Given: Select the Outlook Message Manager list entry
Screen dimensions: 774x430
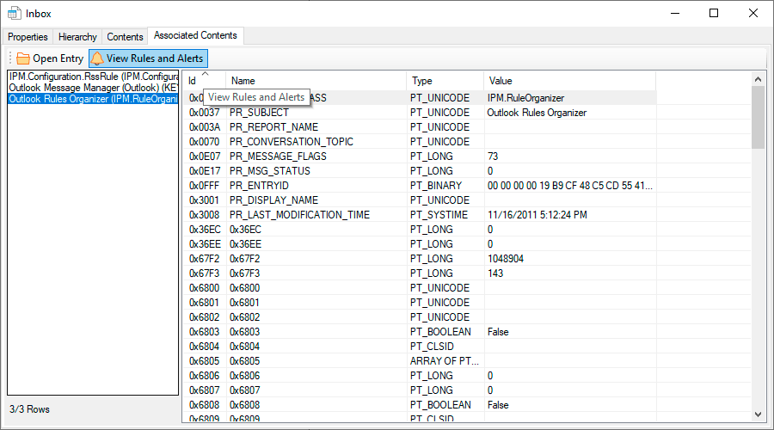Looking at the screenshot, I should [93, 88].
